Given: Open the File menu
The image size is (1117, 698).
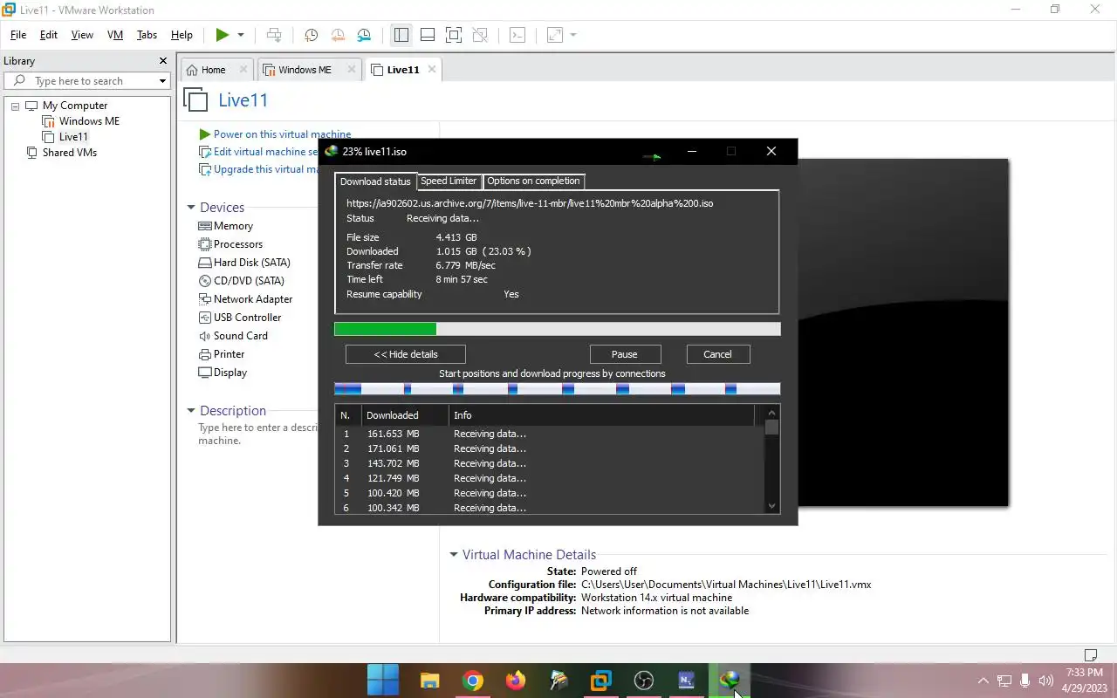Looking at the screenshot, I should point(18,35).
